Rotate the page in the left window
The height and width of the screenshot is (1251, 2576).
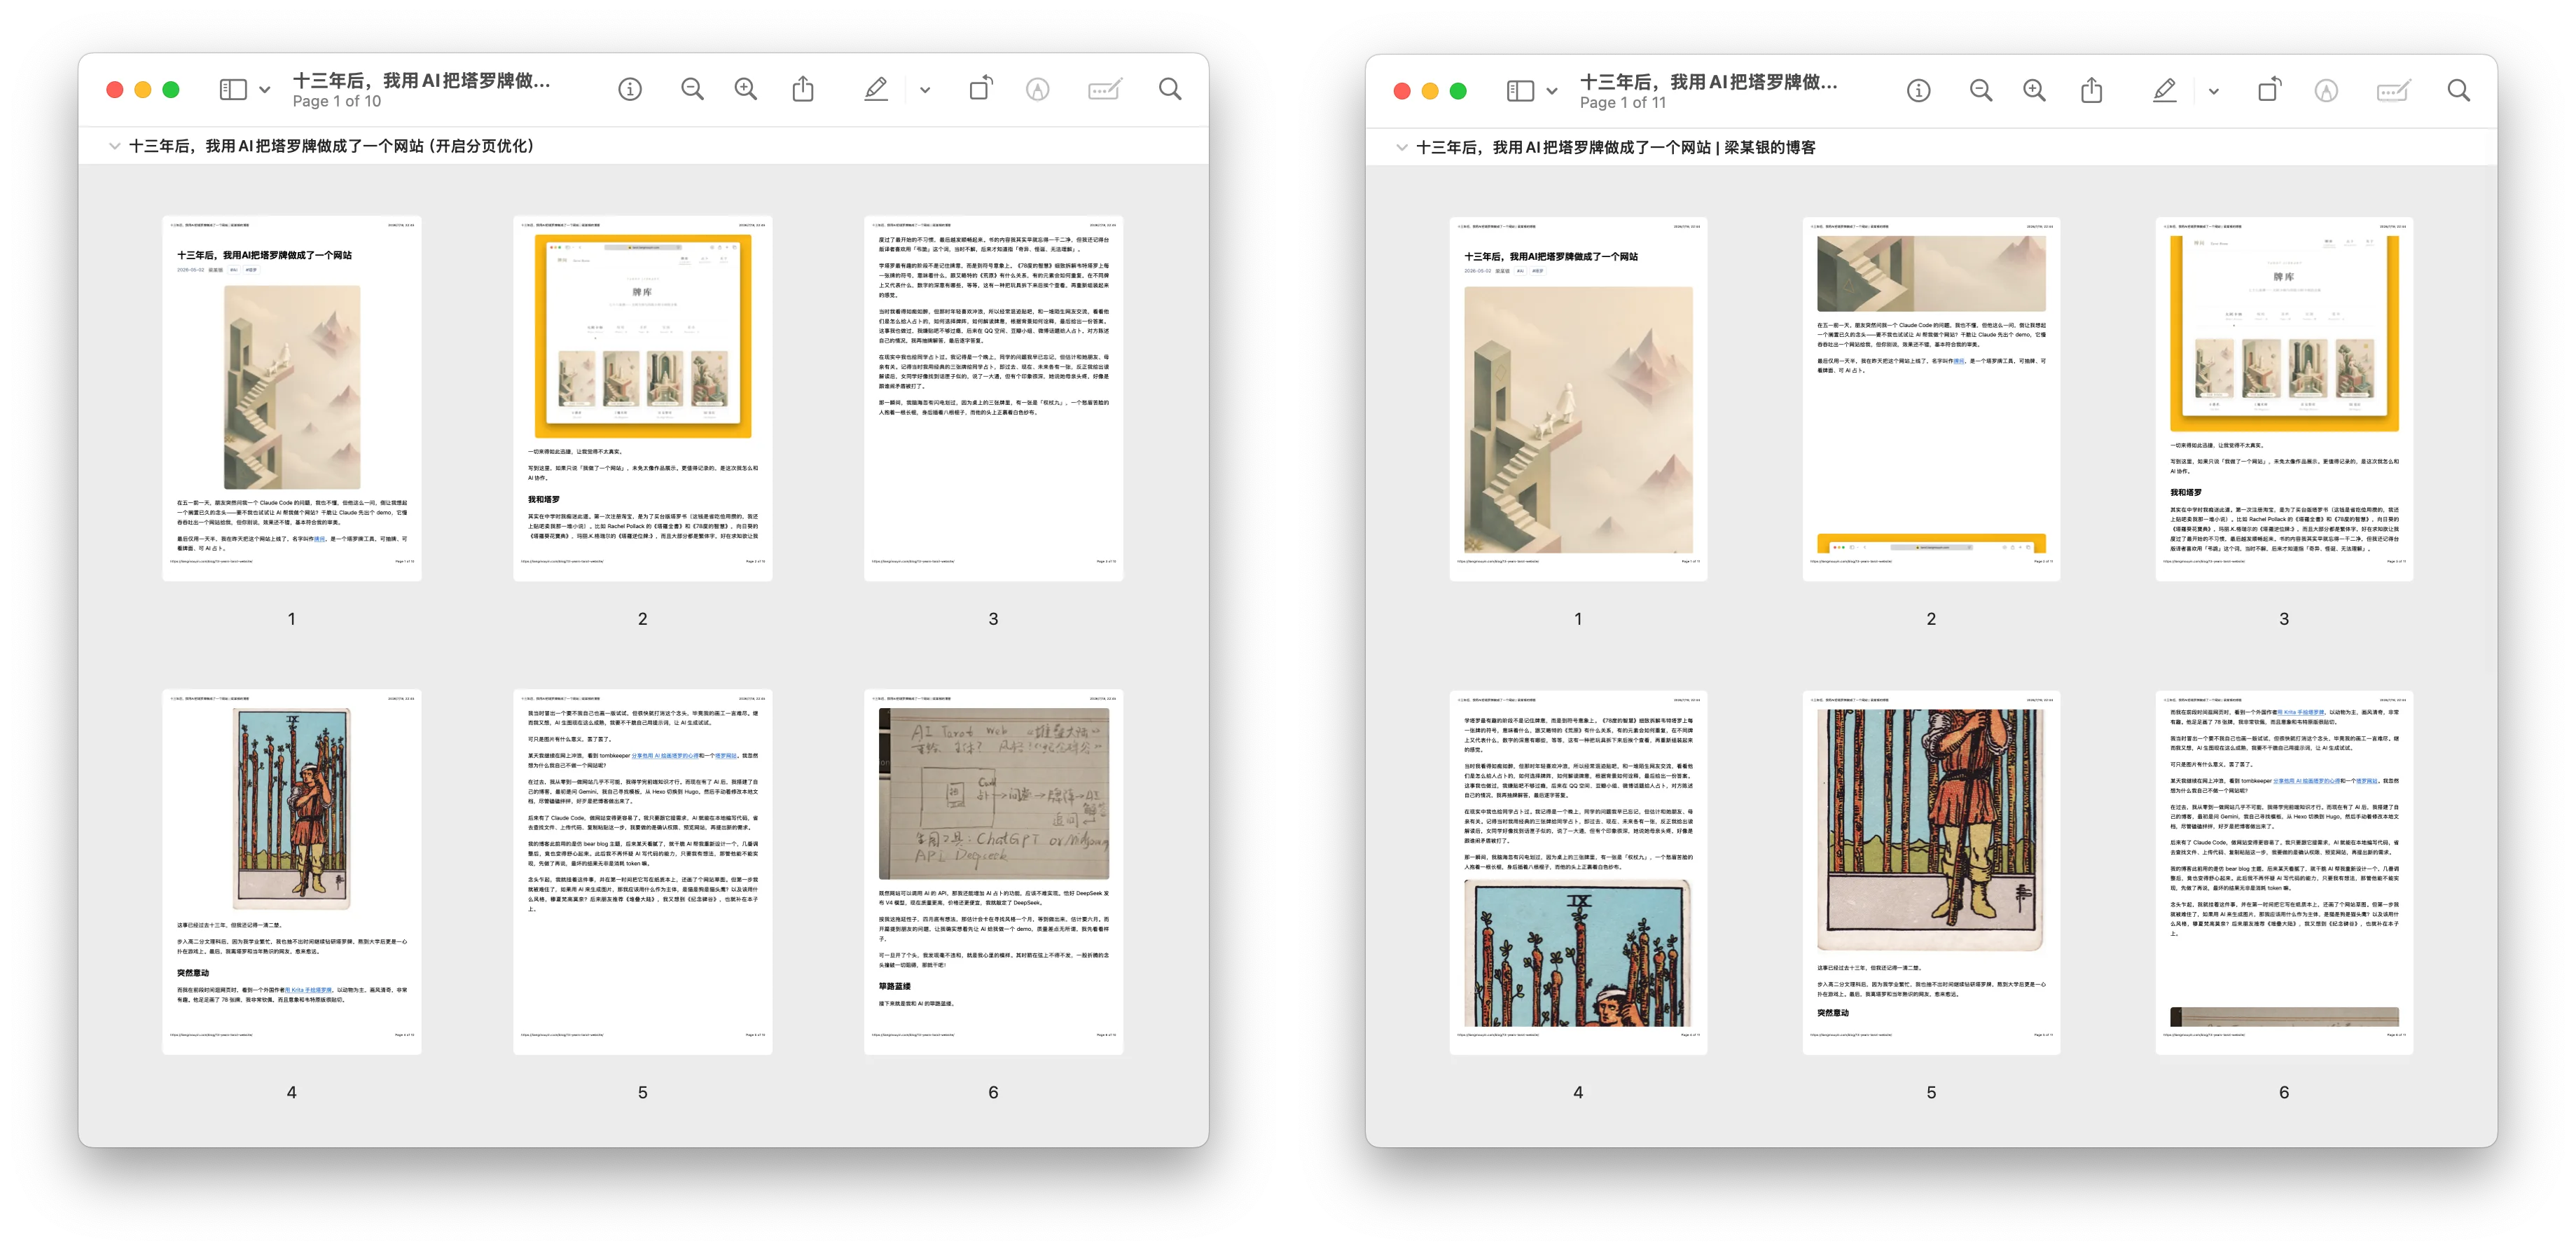coord(981,89)
